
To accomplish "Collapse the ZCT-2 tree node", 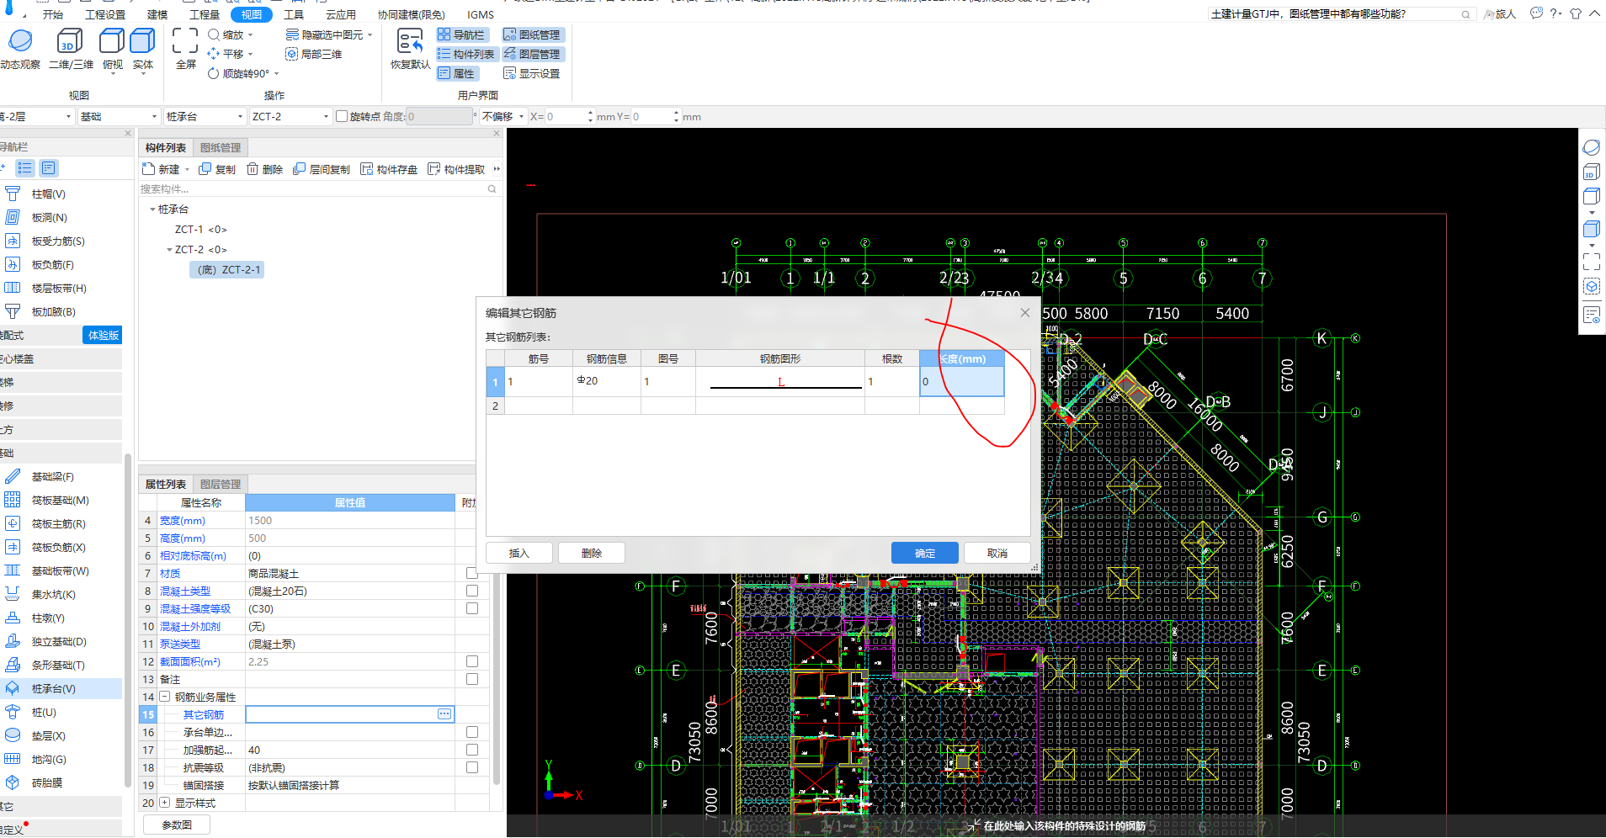I will point(169,250).
